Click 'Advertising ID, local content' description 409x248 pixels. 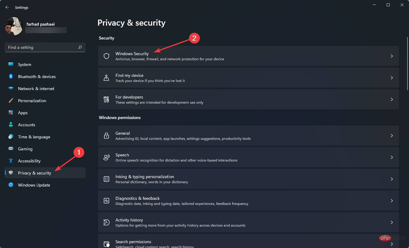[183, 139]
